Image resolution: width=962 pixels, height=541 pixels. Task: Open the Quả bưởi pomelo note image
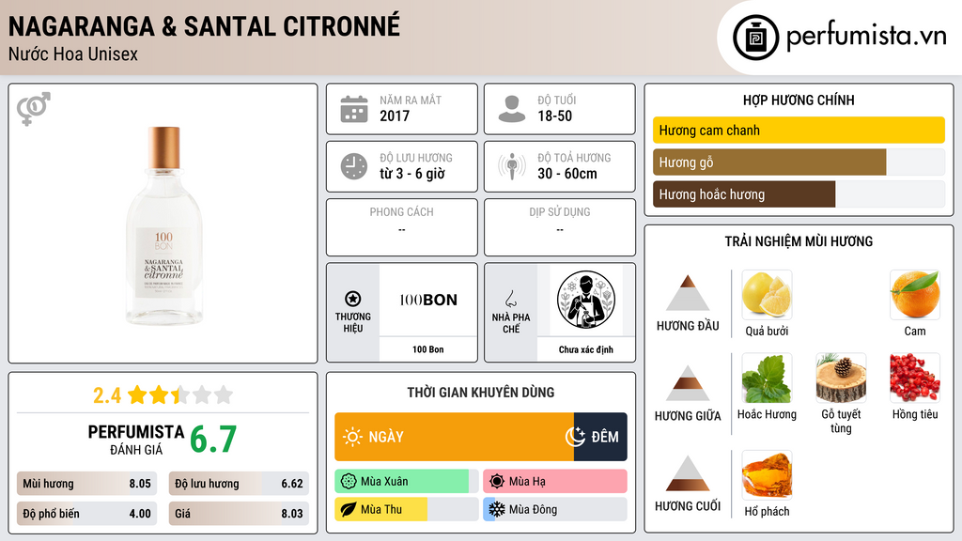(767, 294)
